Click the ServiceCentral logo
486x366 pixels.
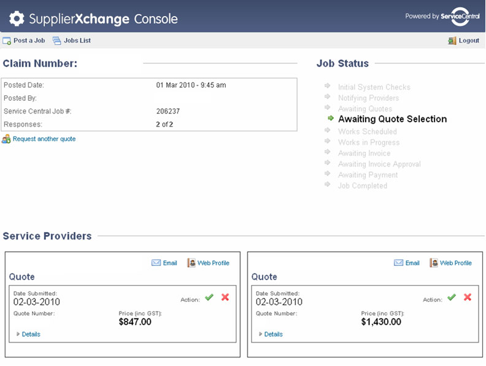click(460, 17)
